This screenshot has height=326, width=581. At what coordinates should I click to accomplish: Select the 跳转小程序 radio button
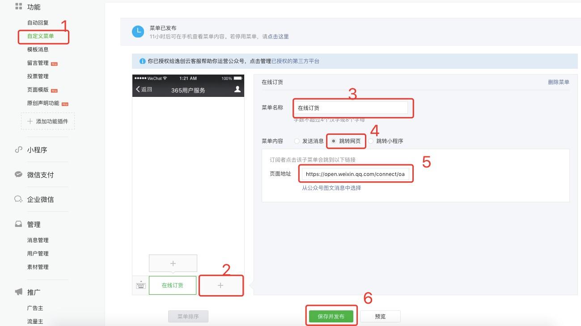coord(371,141)
